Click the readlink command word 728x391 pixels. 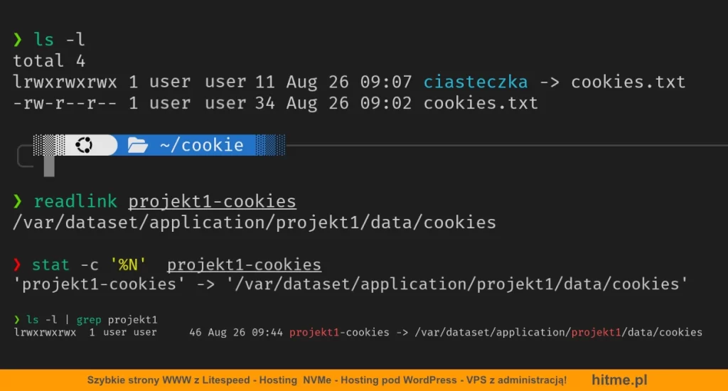(x=76, y=202)
